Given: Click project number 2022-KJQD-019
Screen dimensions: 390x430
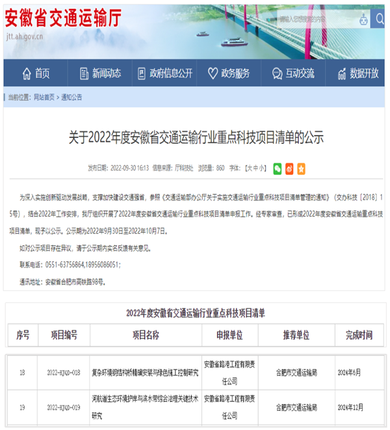Looking at the screenshot, I should [x=64, y=407].
